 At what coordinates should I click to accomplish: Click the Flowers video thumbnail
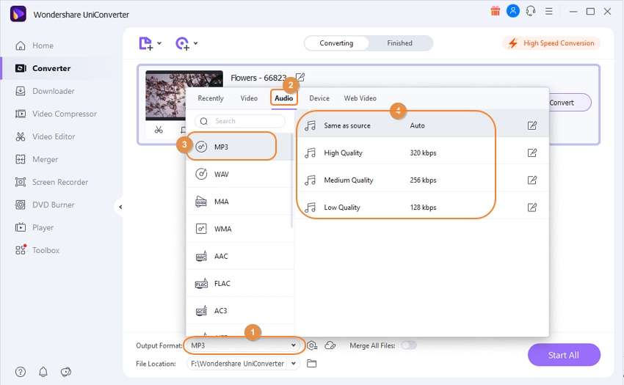[x=166, y=95]
